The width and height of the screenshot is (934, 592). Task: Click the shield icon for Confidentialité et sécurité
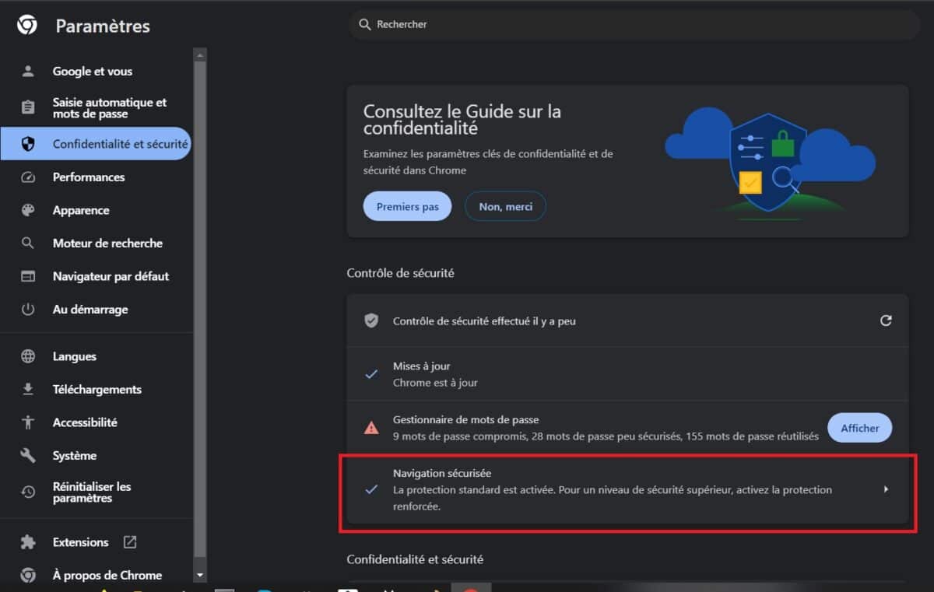(28, 144)
